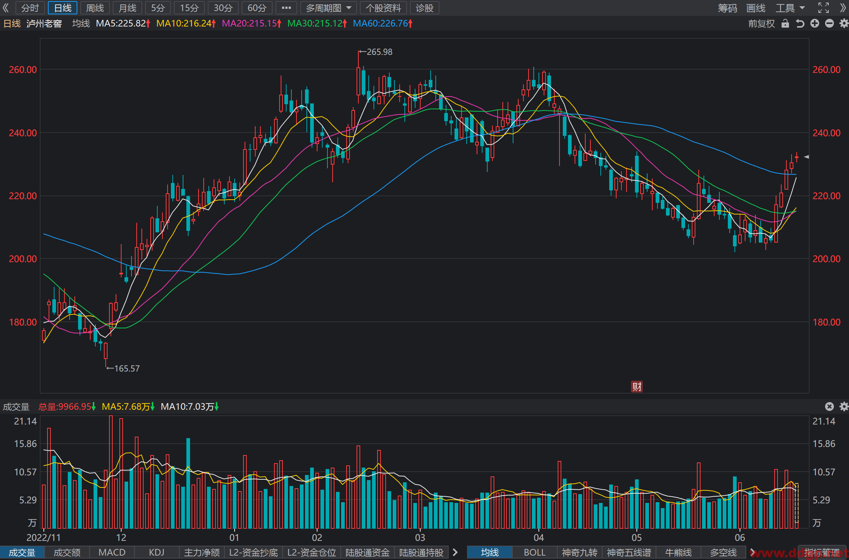Select 周线 weekly period
This screenshot has height=560, width=849.
(95, 8)
